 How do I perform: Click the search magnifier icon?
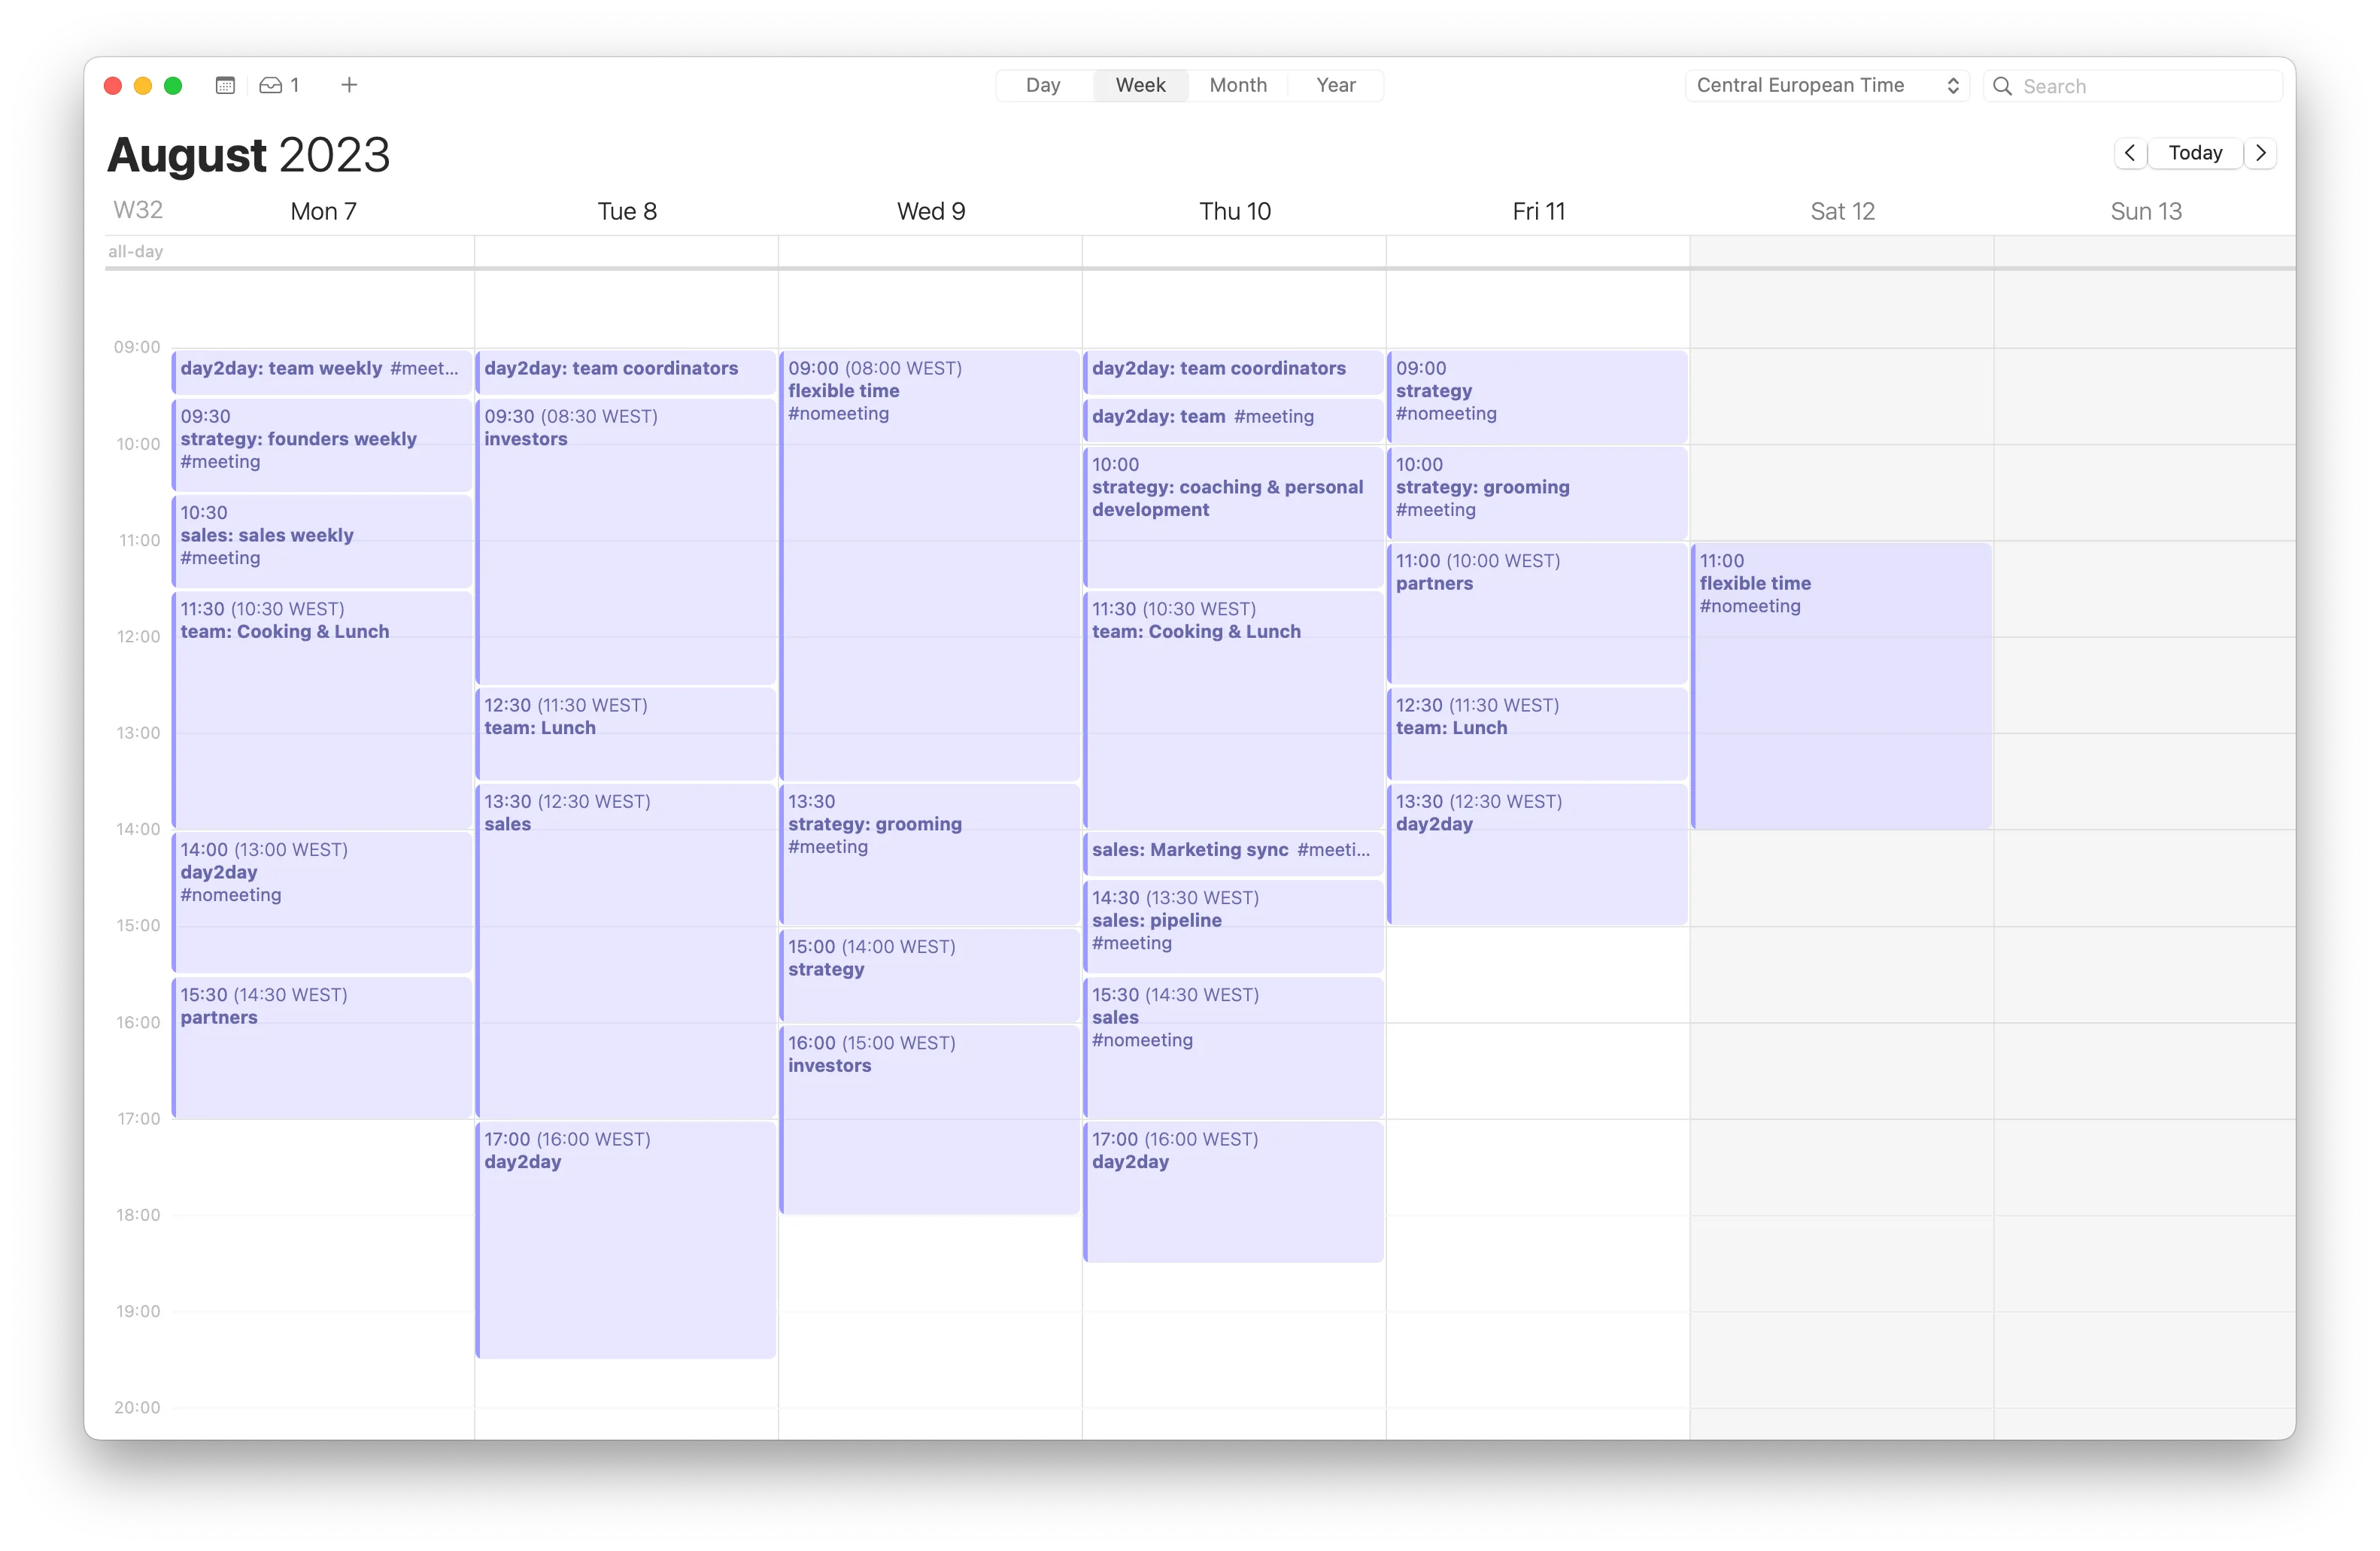(x=2003, y=87)
